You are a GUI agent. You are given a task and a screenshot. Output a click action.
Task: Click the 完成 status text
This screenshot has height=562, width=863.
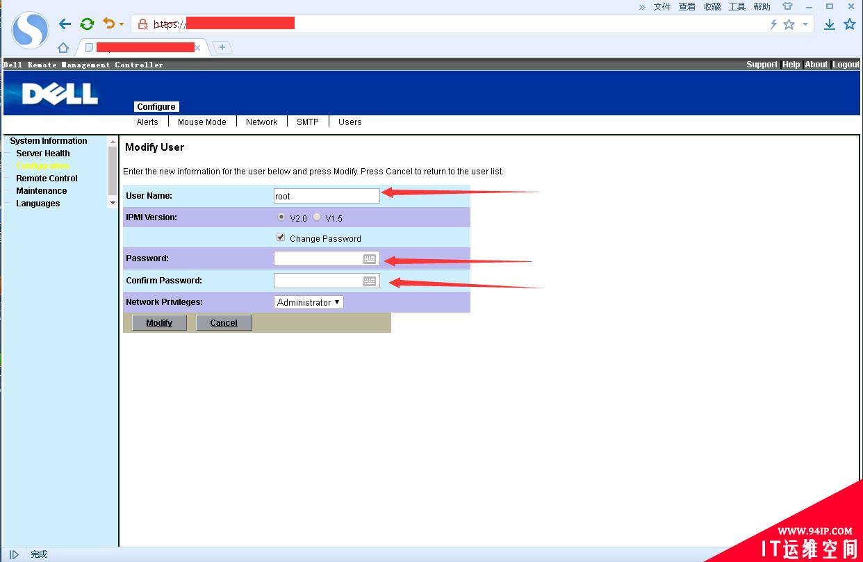point(39,554)
